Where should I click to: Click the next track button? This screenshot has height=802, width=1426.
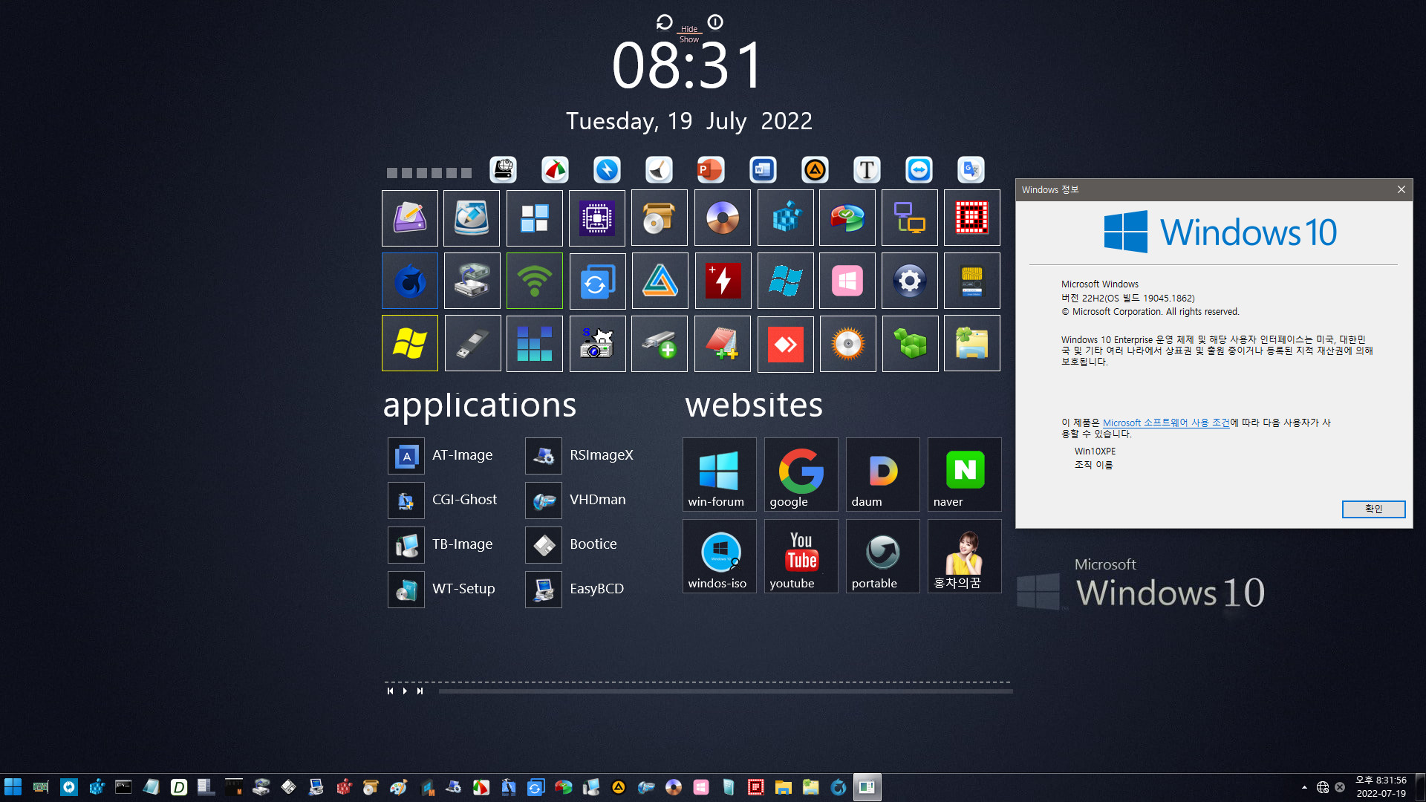420,691
